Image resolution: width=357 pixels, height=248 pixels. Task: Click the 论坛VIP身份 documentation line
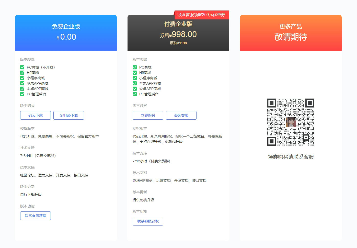[169, 181]
